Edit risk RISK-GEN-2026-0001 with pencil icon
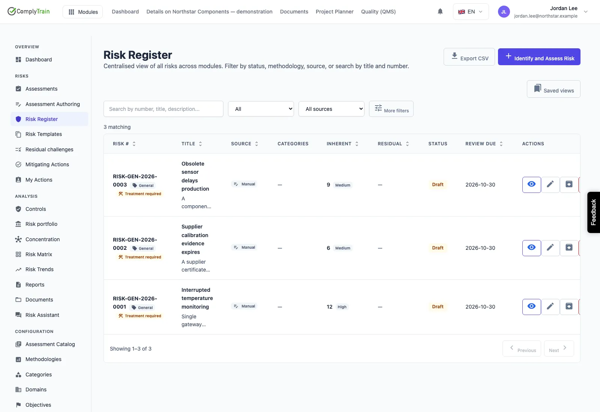This screenshot has height=412, width=600. 550,307
